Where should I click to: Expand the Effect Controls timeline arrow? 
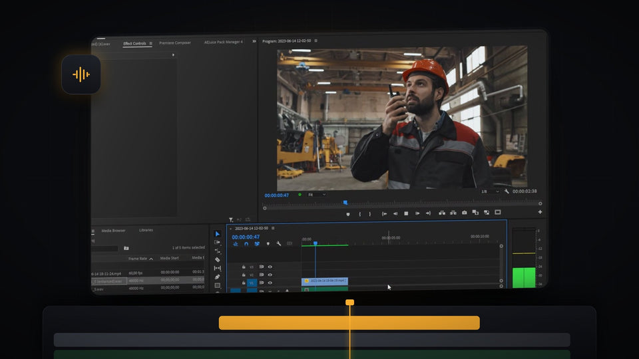coord(173,55)
